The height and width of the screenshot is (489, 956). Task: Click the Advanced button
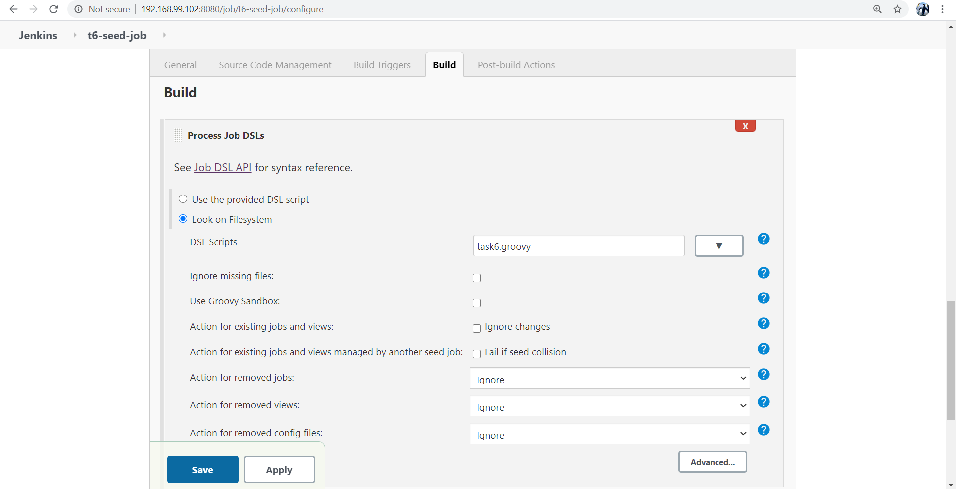point(713,462)
